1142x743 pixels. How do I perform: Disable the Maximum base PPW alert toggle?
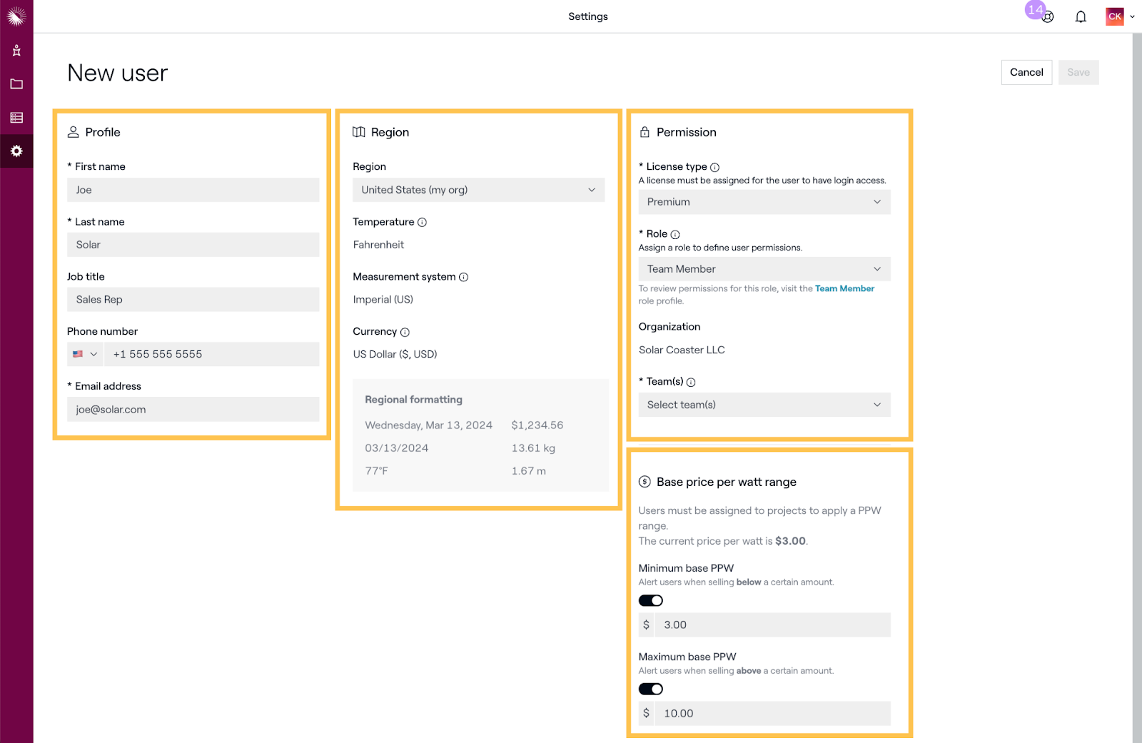[650, 689]
